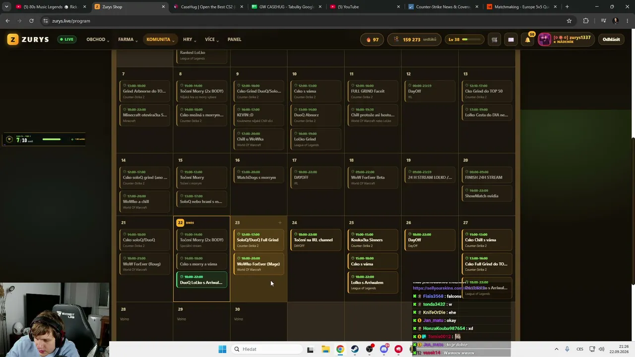Switch to the Counter-Strike News tab
Viewport: 635px width, 357px height.
pyautogui.click(x=443, y=7)
